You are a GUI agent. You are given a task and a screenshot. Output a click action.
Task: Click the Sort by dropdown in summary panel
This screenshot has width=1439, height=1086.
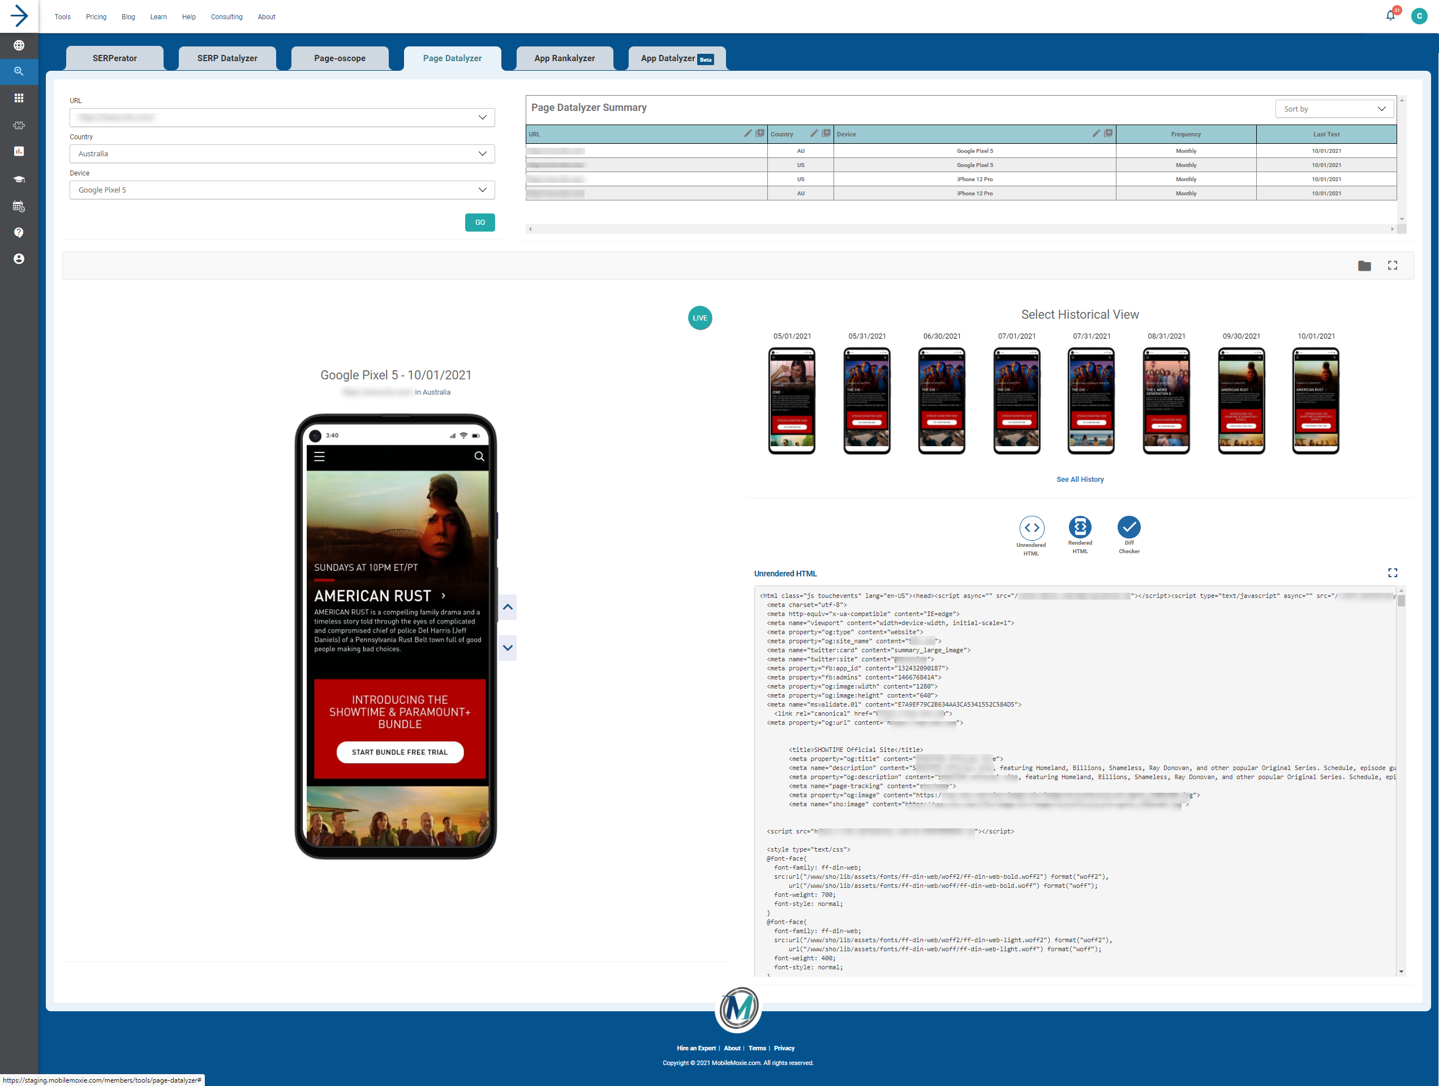[1333, 108]
